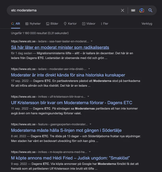This screenshot has width=162, height=172.
Task: Click the snippet date '8 okt. 2022'
Action: (19, 136)
